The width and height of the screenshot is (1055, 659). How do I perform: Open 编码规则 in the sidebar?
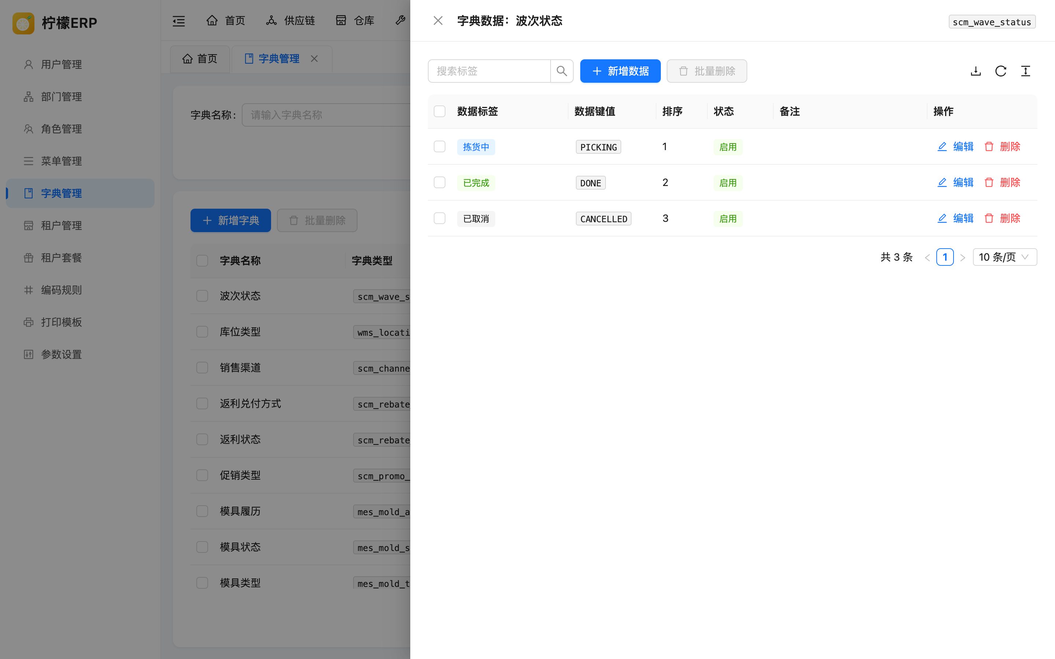pos(80,290)
